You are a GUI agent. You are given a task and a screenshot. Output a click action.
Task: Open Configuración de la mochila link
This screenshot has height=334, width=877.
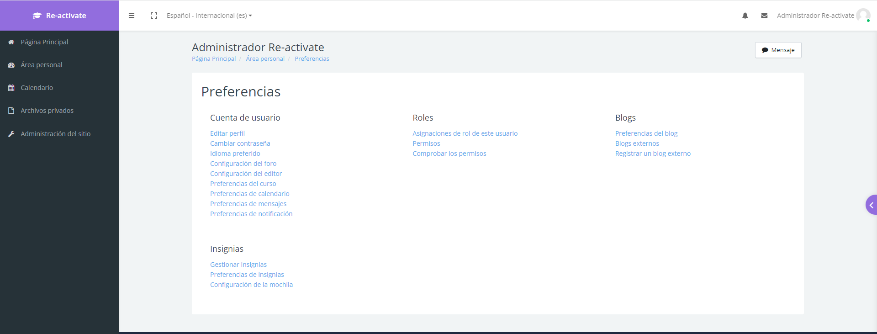[252, 285]
